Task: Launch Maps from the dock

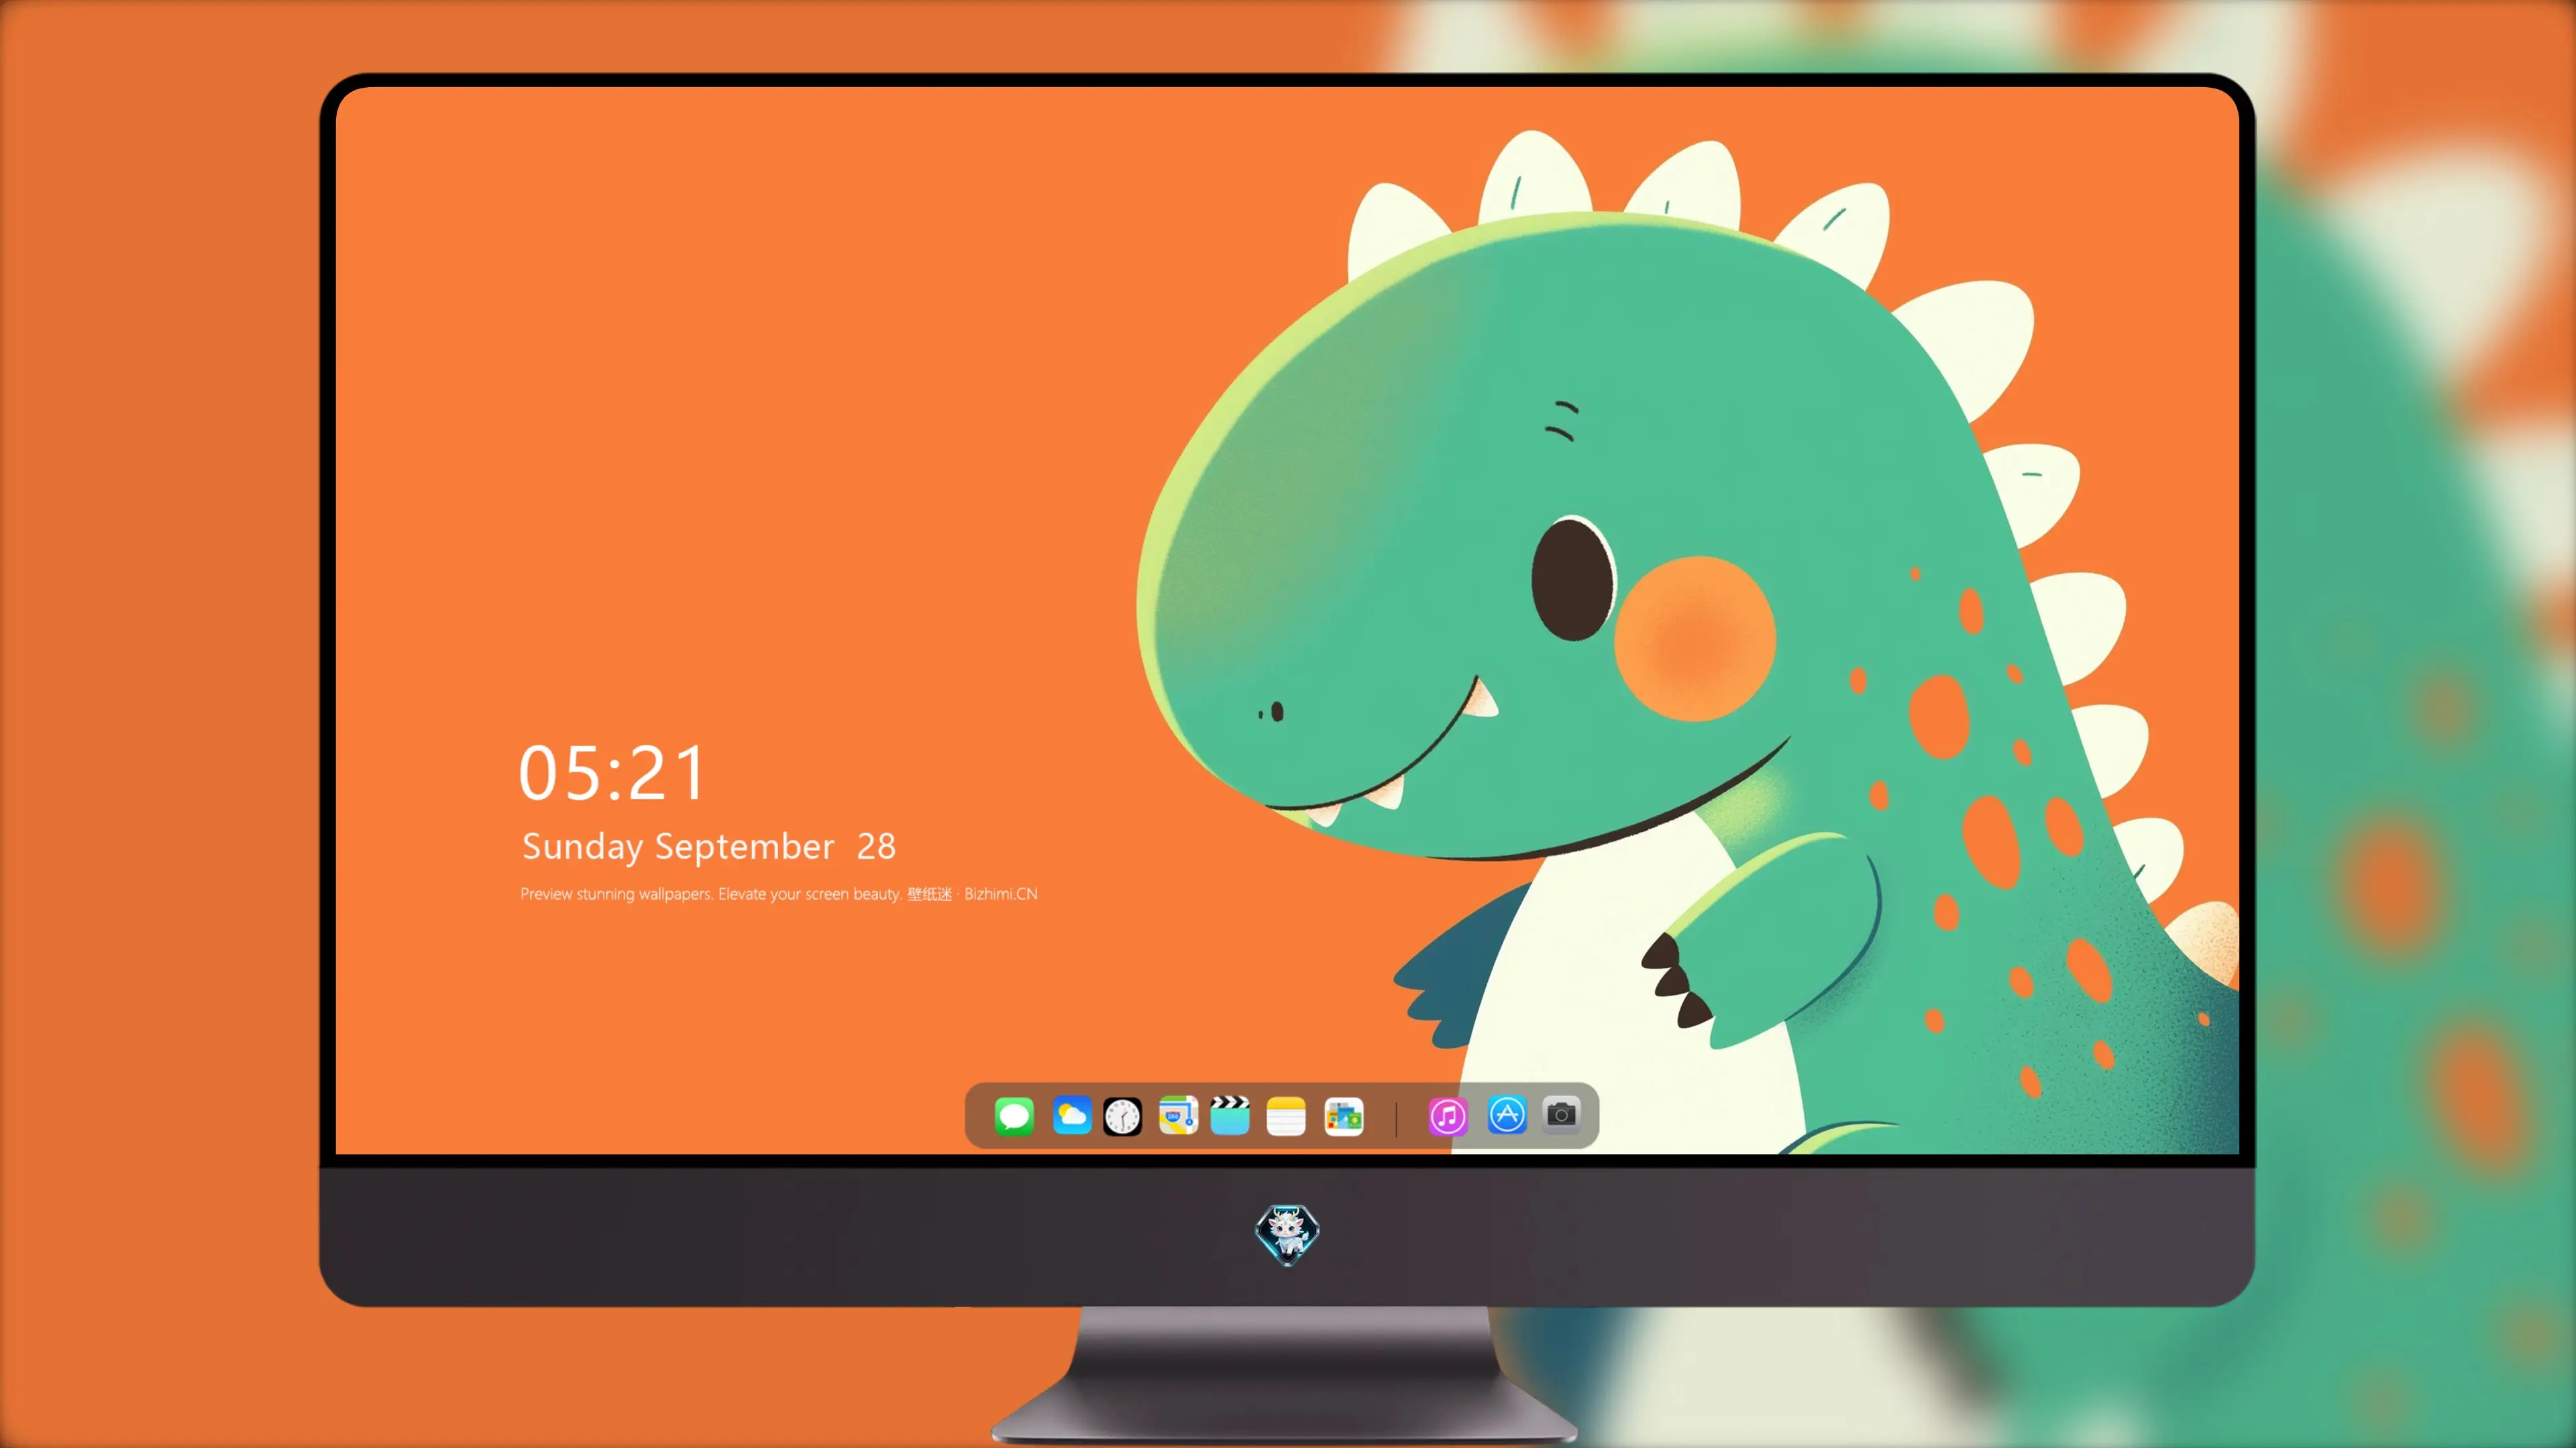Action: 1178,1115
